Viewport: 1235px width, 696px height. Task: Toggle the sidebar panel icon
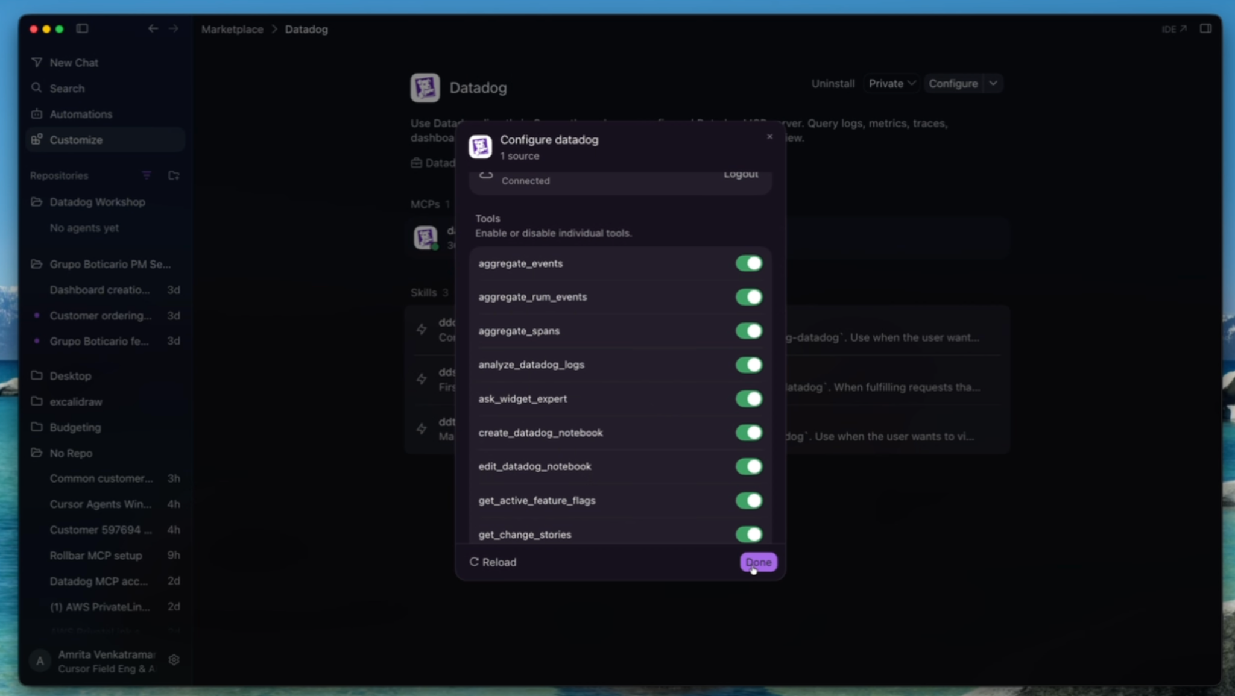click(83, 28)
